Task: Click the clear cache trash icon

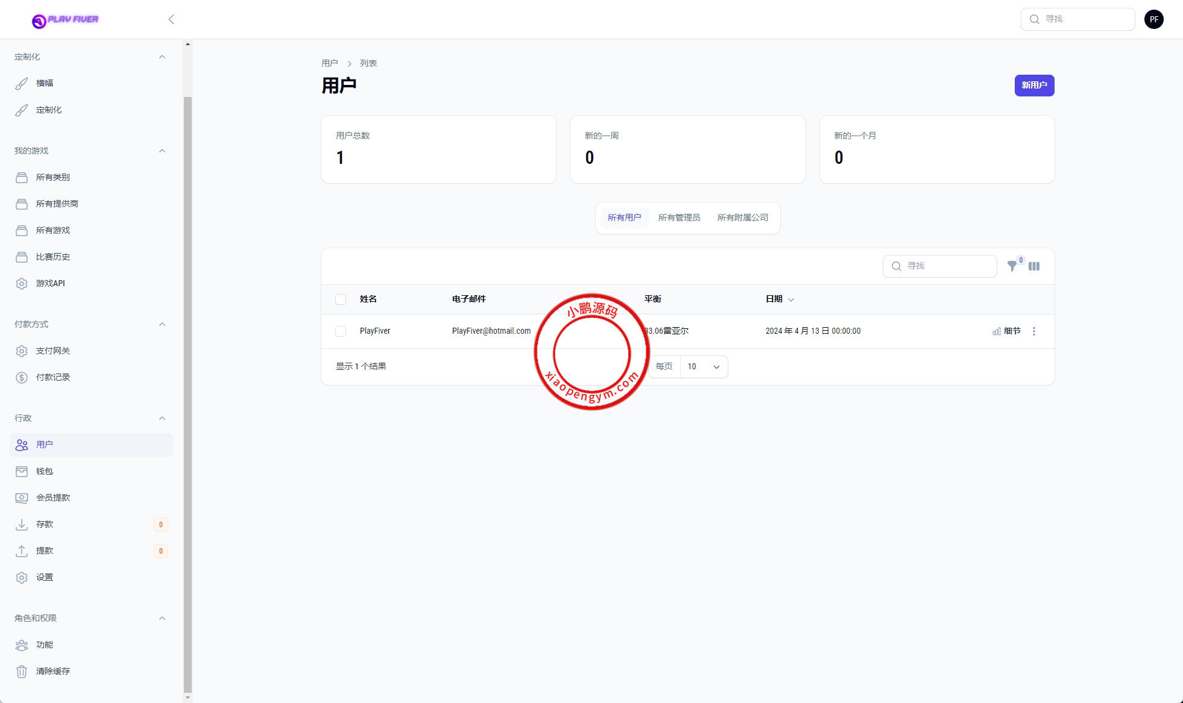Action: pos(22,671)
